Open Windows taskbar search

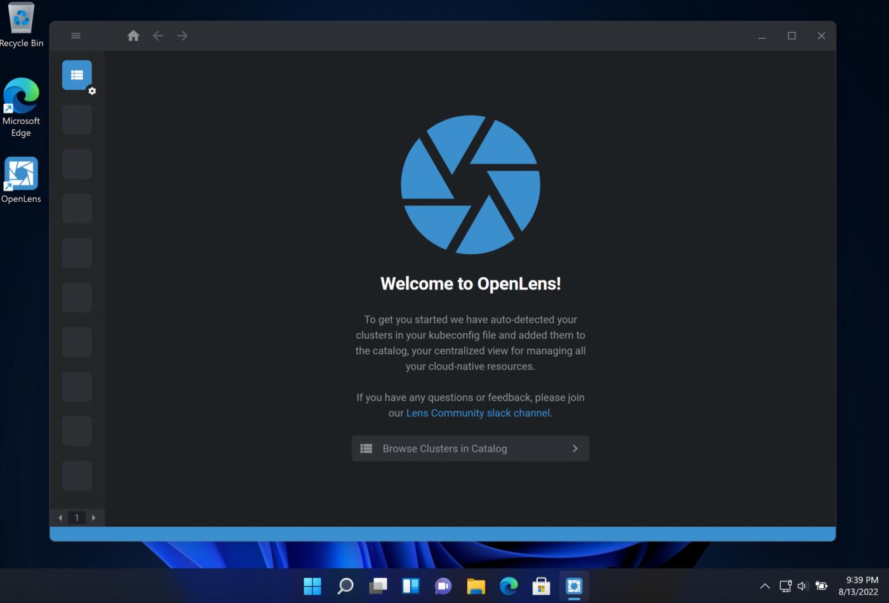[345, 586]
